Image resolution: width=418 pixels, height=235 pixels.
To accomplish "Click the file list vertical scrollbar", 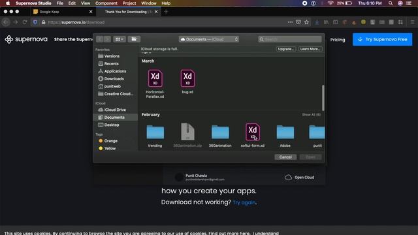I will (x=323, y=98).
